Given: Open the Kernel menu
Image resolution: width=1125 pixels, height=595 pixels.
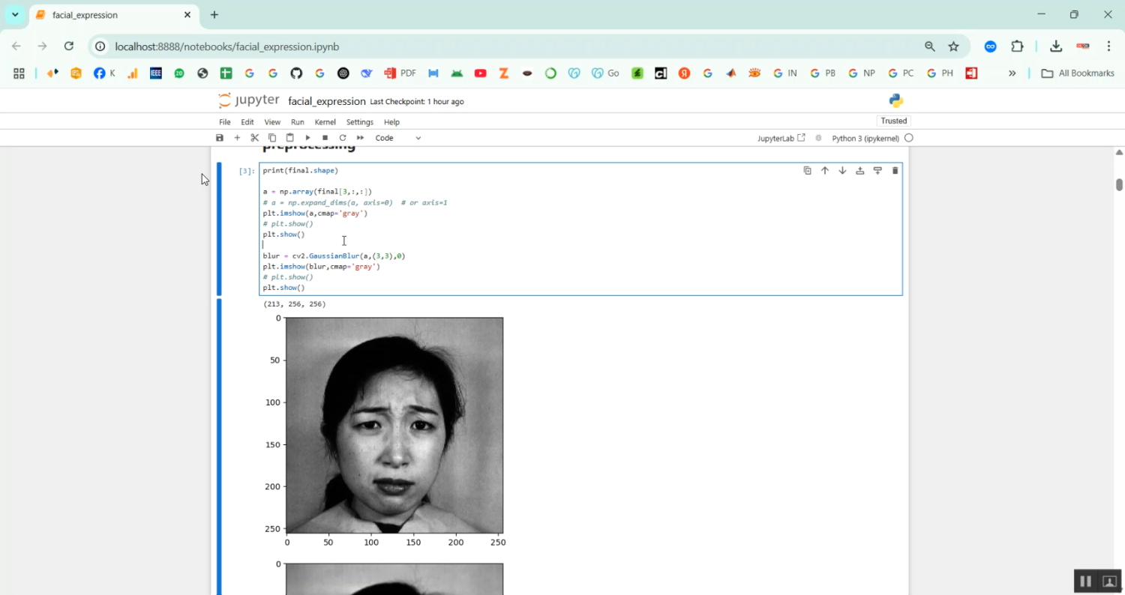Looking at the screenshot, I should coord(325,121).
